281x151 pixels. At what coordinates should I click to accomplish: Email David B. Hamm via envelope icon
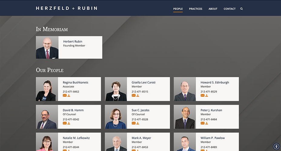[65, 123]
